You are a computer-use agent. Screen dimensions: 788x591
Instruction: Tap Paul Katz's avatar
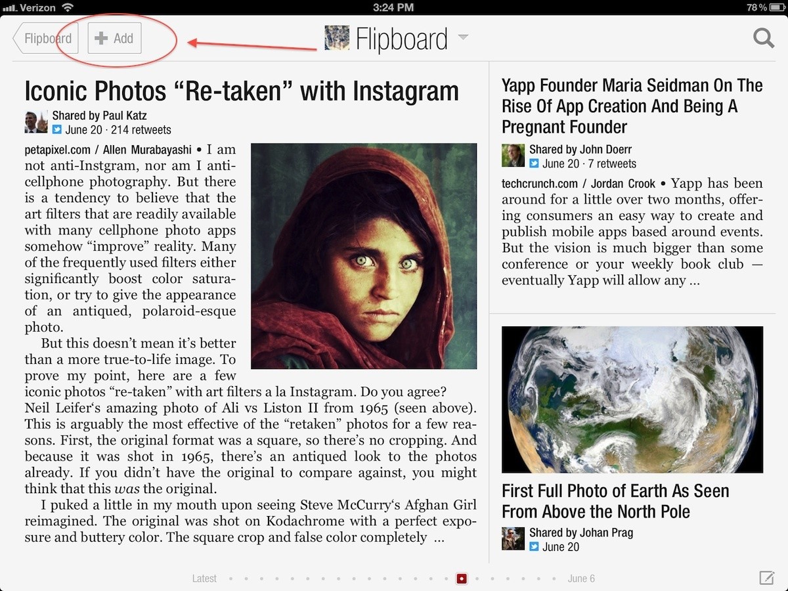pos(36,122)
